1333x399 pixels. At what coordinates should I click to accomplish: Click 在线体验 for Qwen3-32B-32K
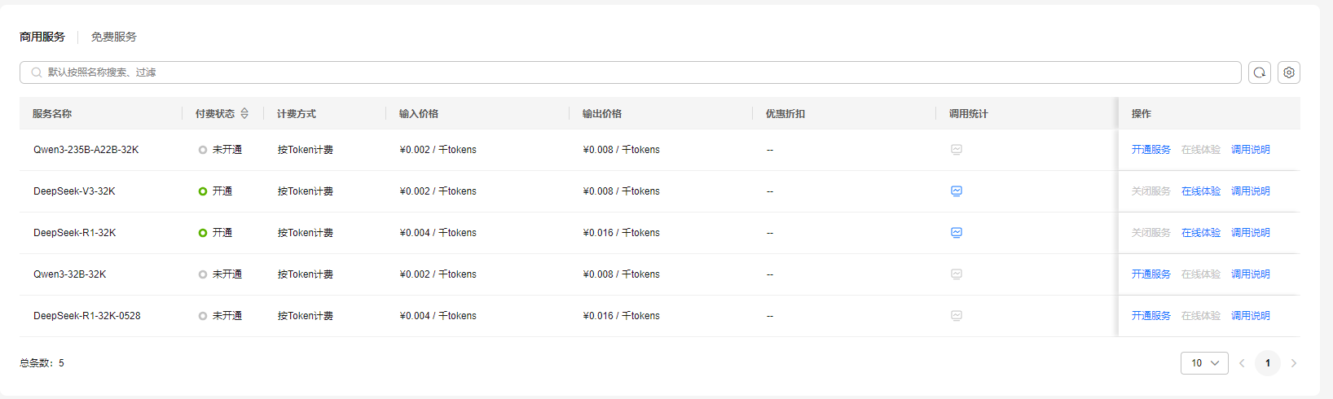click(x=1201, y=274)
